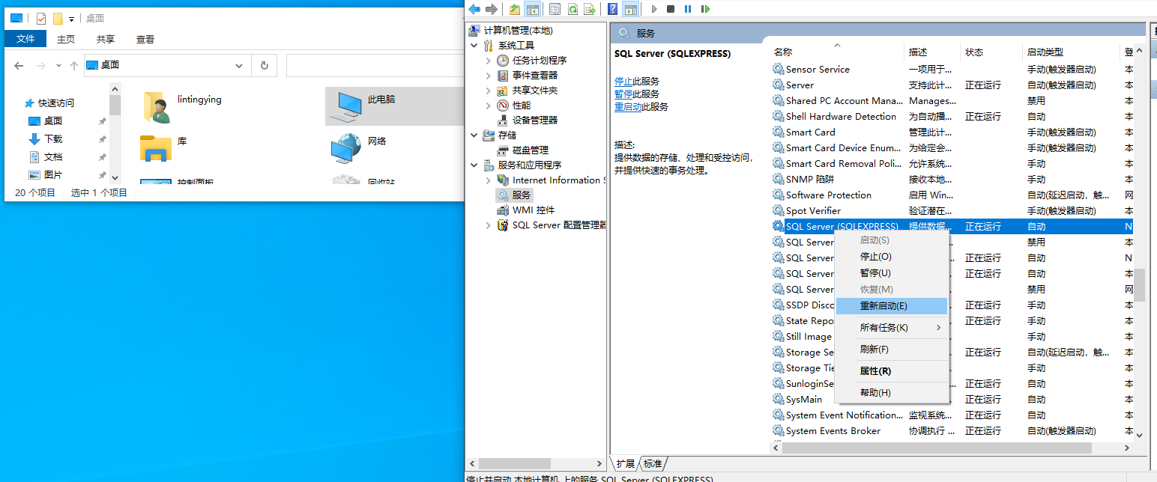Expand the 性能 tree node
The image size is (1157, 482).
[x=489, y=106]
